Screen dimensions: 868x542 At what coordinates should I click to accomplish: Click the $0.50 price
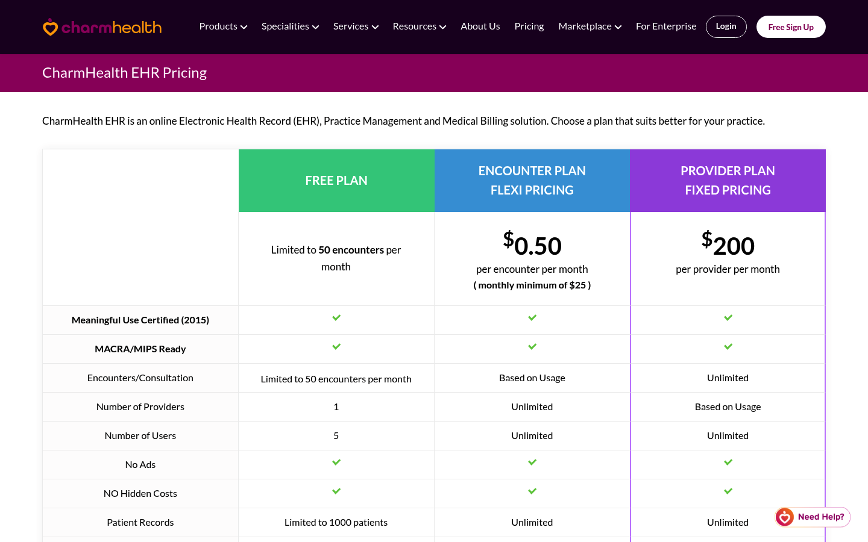(x=532, y=245)
